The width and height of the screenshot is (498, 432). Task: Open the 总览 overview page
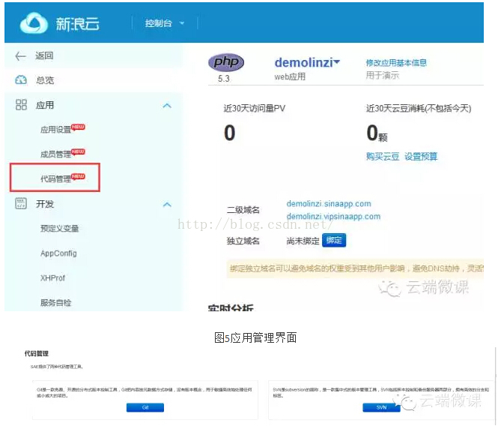(45, 80)
